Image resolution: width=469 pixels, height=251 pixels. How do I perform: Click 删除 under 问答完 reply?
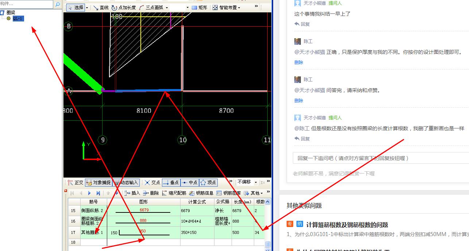[x=299, y=100]
